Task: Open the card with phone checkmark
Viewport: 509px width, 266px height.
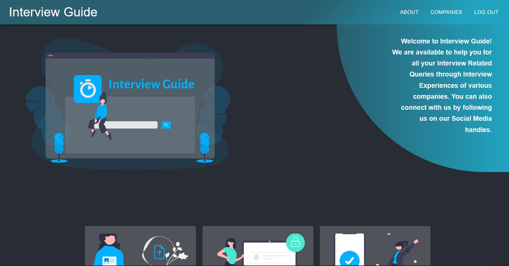Action: coord(375,246)
